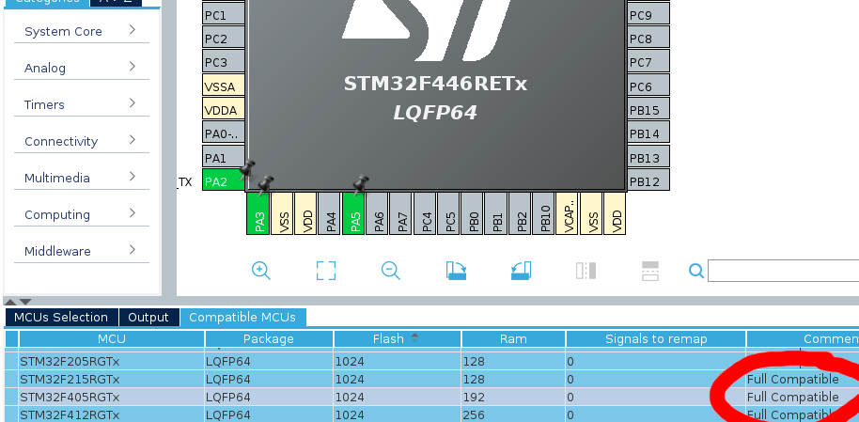Screen dimensions: 859x422
Task: Rotate the chip counterclockwise
Action: (521, 271)
